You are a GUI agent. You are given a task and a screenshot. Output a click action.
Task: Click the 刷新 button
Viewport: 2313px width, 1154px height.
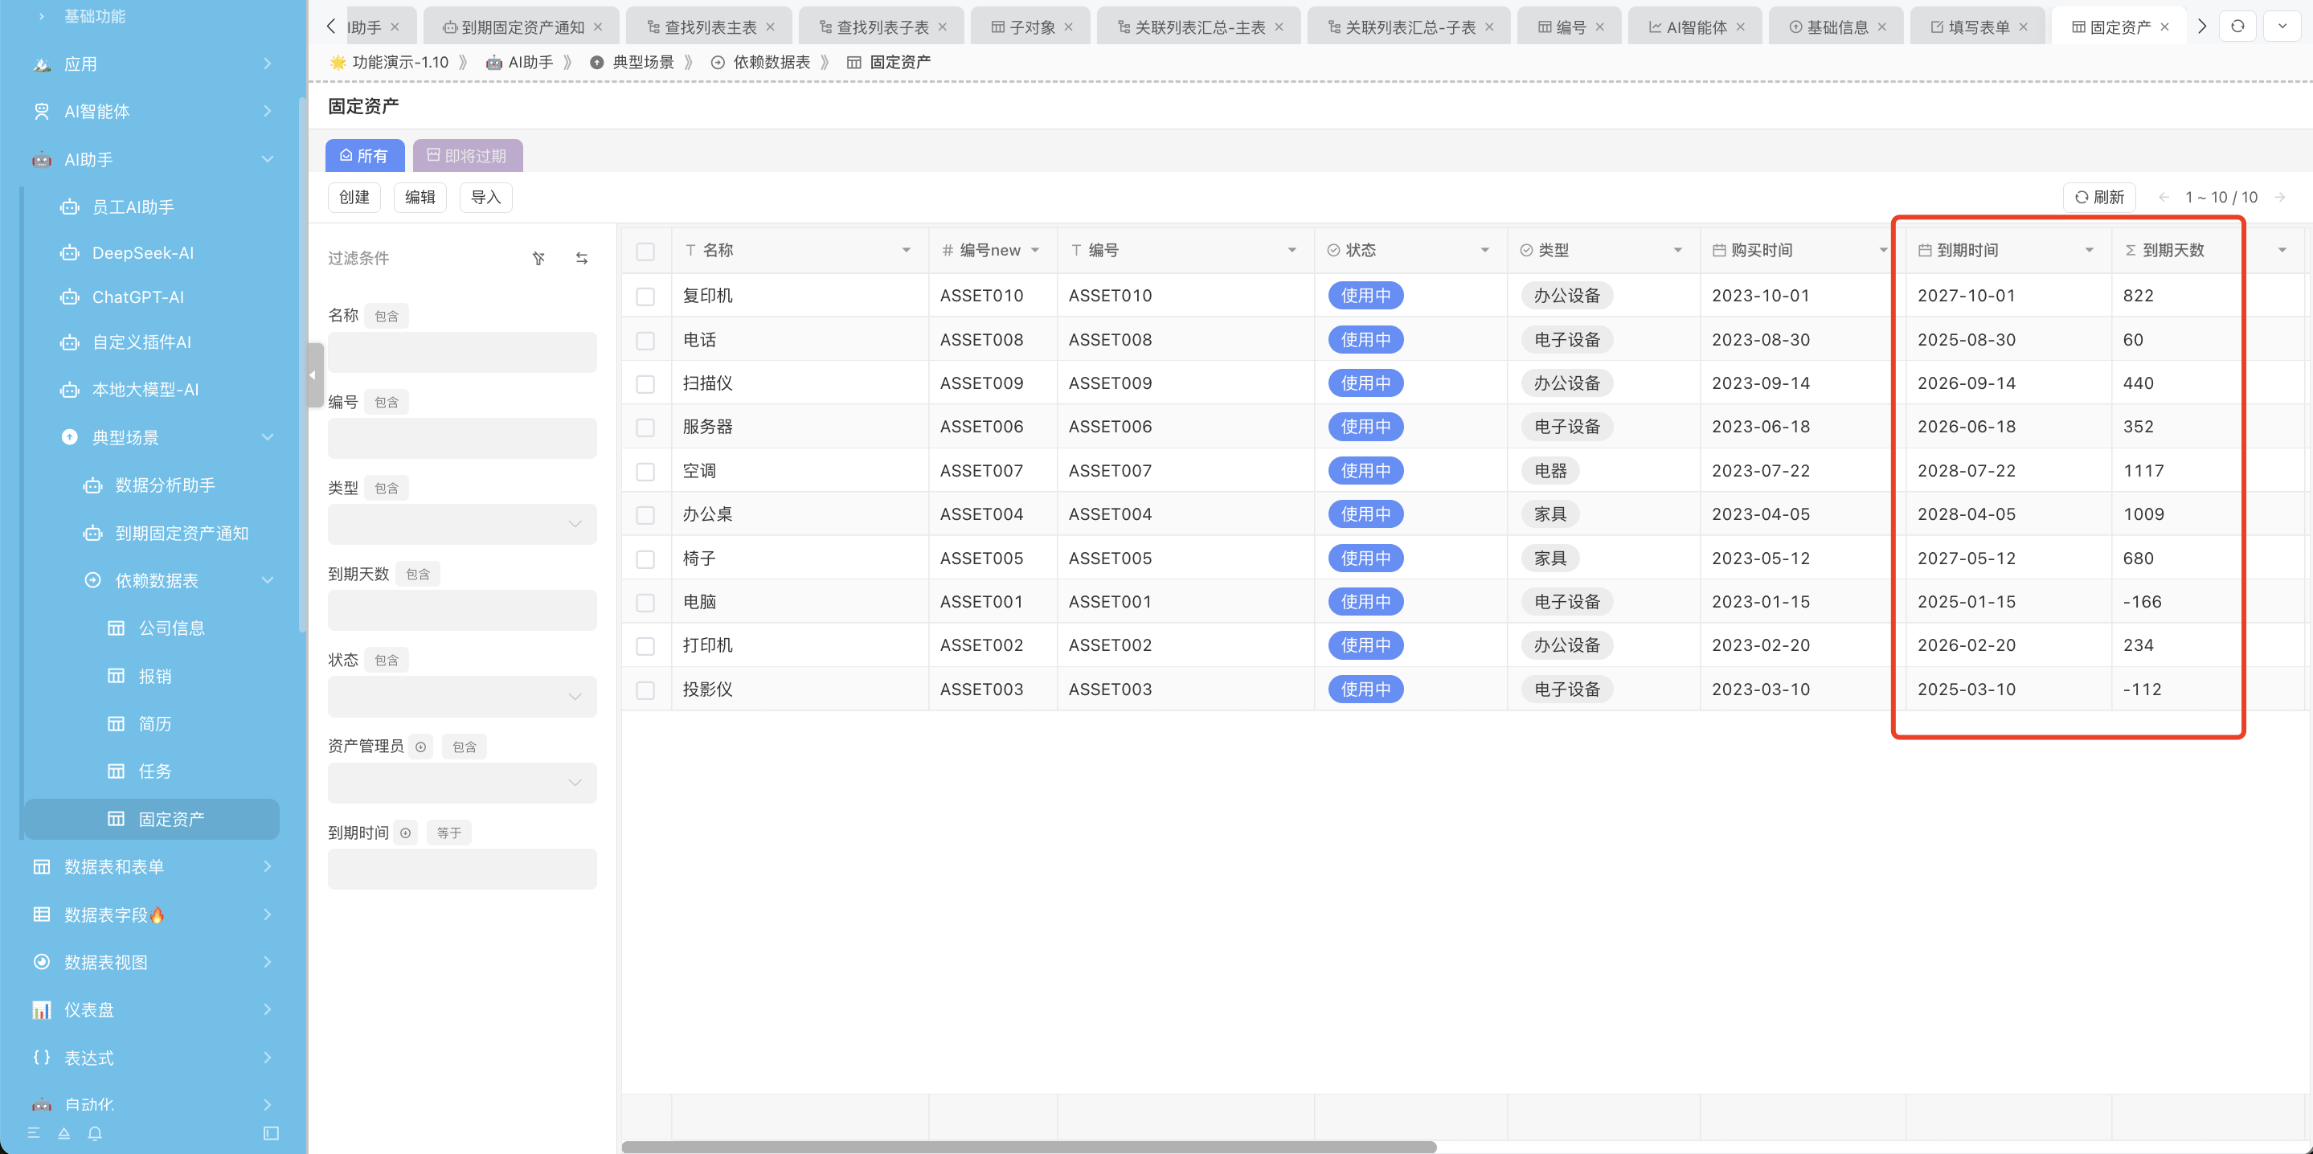pos(2098,198)
